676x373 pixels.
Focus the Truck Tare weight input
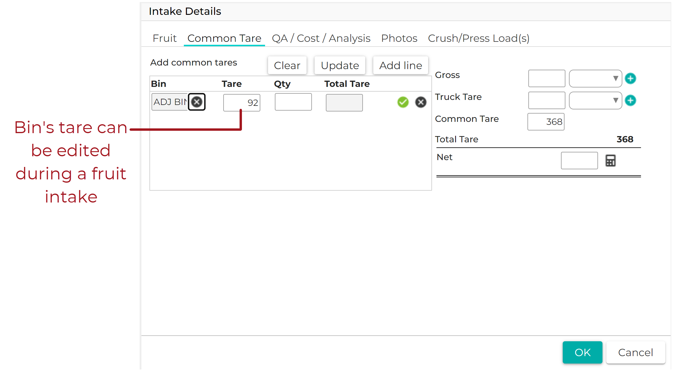(547, 101)
